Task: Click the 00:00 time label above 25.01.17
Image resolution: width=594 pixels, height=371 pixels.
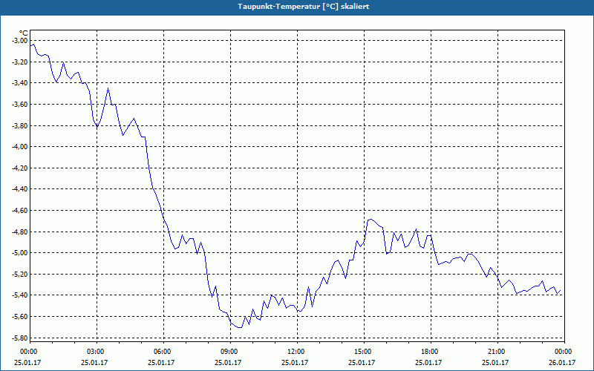Action: [27, 352]
